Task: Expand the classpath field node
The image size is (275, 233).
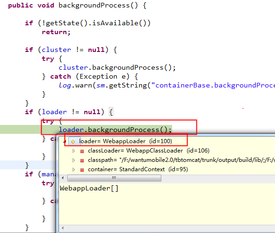Action: 74,160
